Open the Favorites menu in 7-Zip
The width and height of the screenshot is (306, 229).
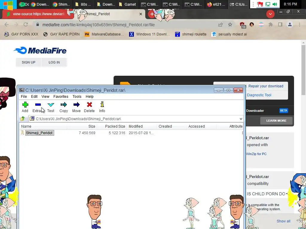[x=61, y=96]
